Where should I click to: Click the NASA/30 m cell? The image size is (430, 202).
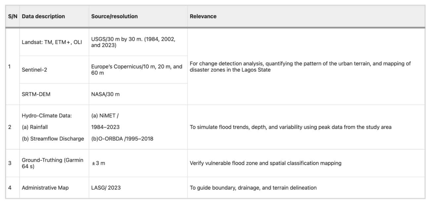coord(105,94)
